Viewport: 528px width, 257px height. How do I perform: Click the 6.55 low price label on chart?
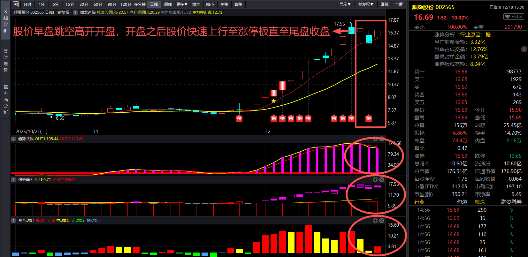[60, 118]
